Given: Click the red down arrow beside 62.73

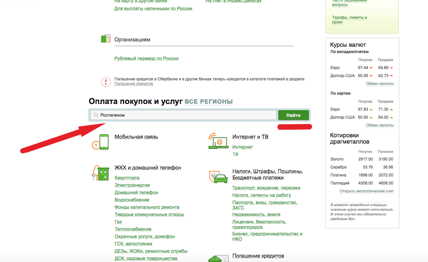Looking at the screenshot, I should [x=391, y=76].
